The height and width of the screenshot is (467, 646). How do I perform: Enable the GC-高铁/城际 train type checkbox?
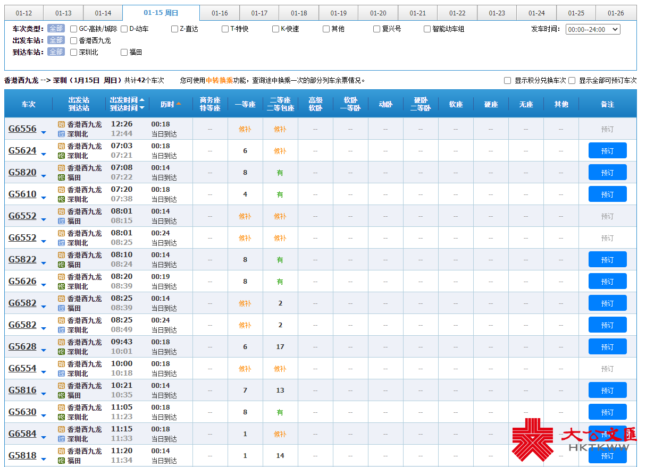74,29
